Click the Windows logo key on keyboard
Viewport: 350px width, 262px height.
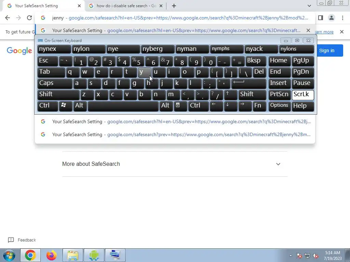coord(66,106)
